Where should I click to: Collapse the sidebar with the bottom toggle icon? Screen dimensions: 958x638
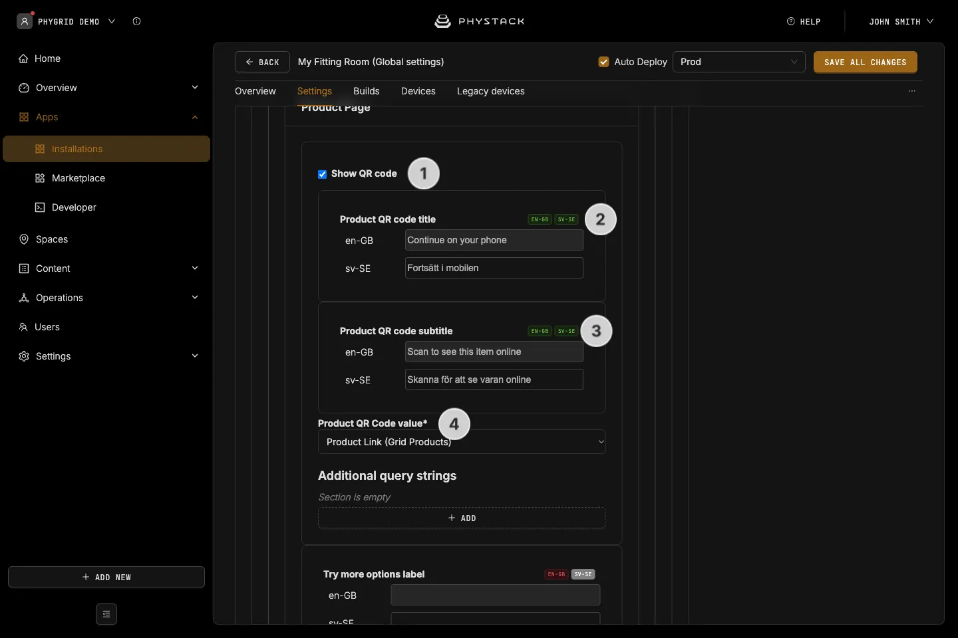click(x=106, y=614)
